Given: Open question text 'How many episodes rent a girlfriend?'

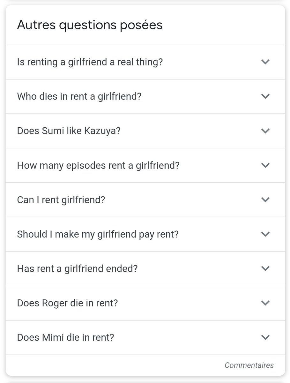Looking at the screenshot, I should click(98, 165).
